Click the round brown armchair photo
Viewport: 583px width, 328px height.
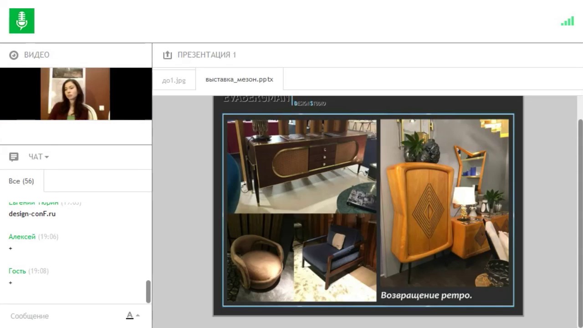260,257
